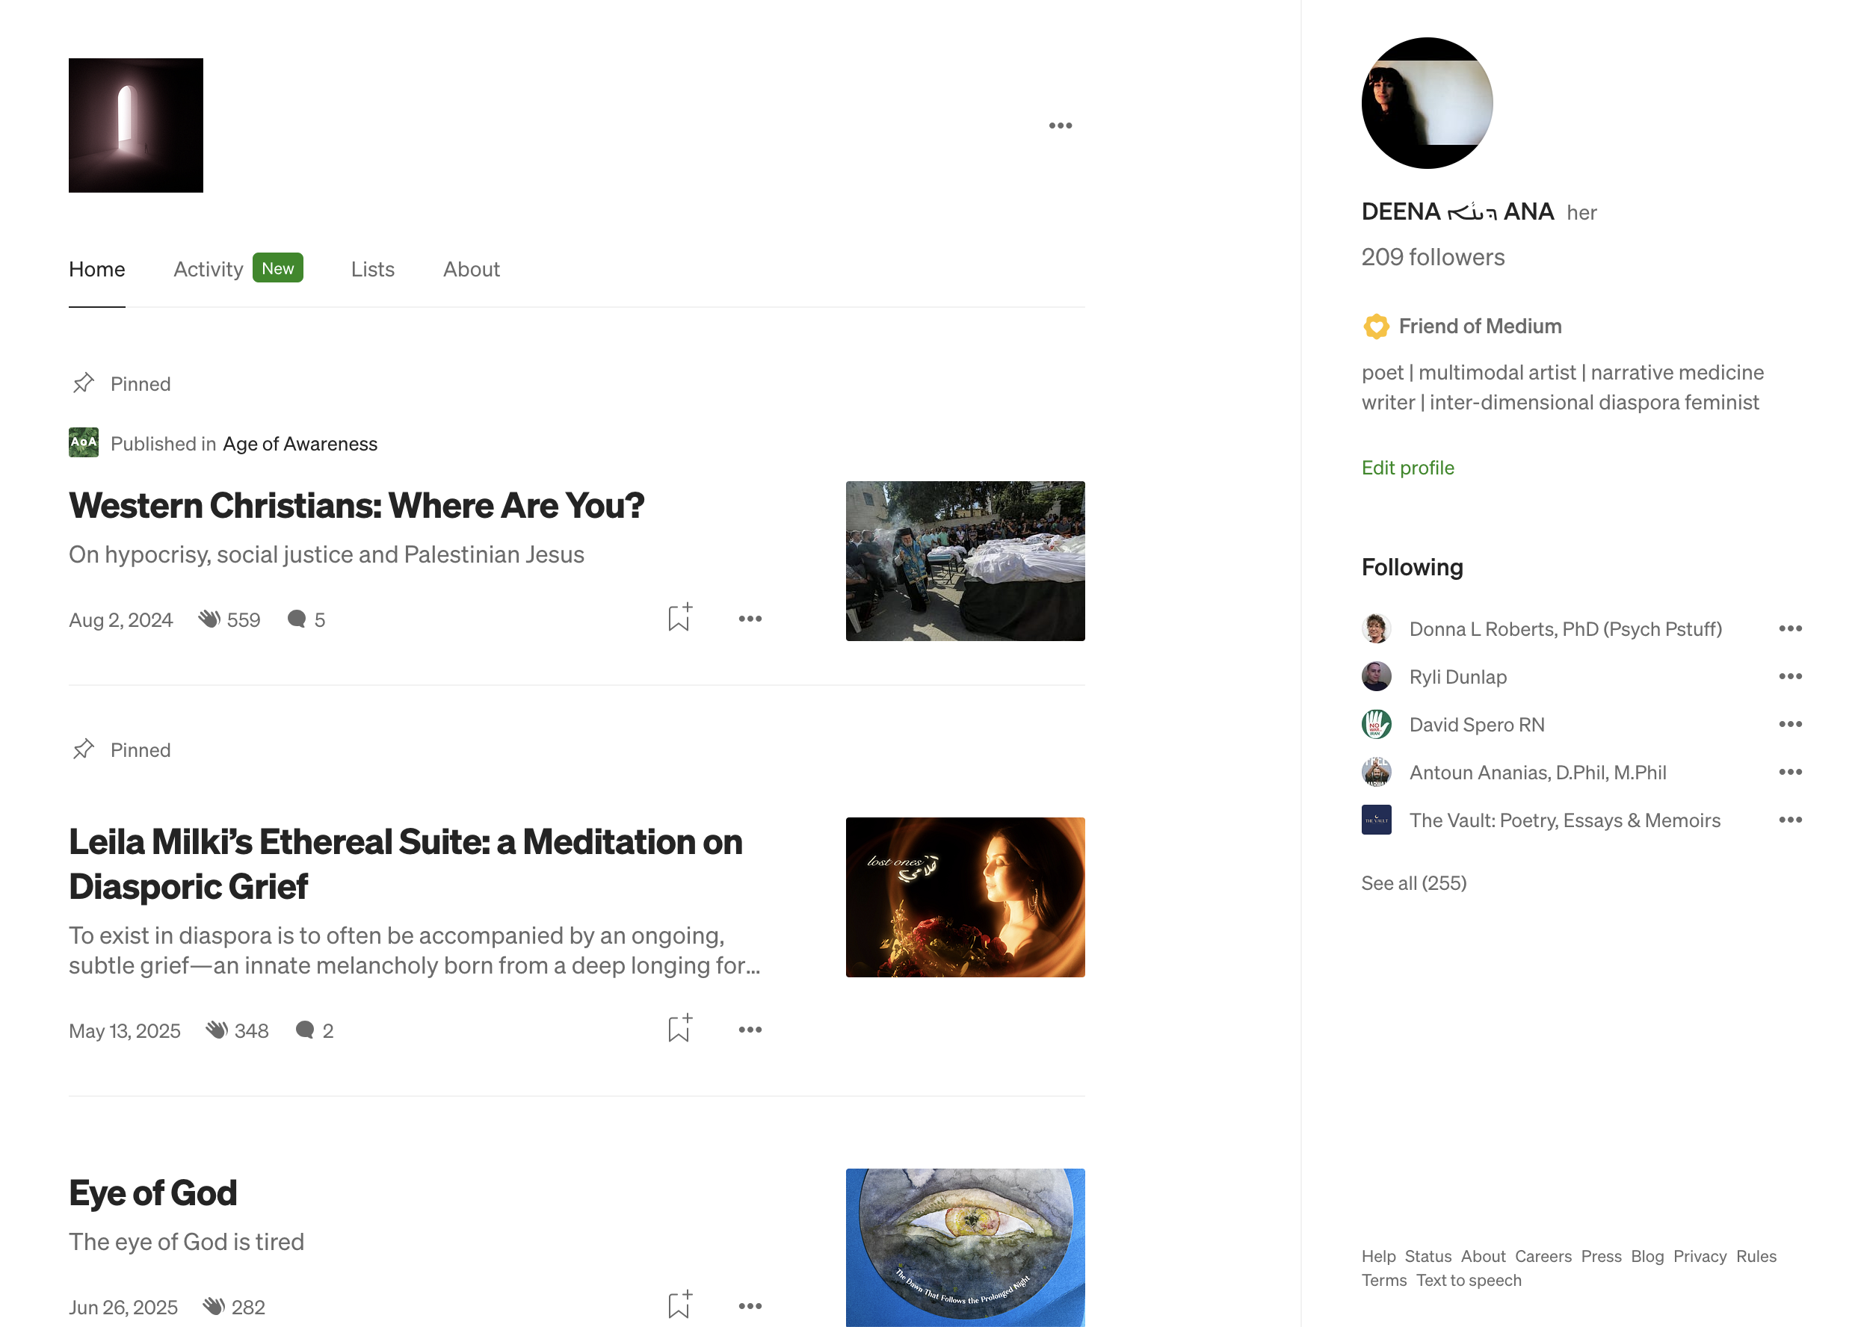Click See all (255) following link
Screen dimensions: 1861x1327
(1413, 882)
